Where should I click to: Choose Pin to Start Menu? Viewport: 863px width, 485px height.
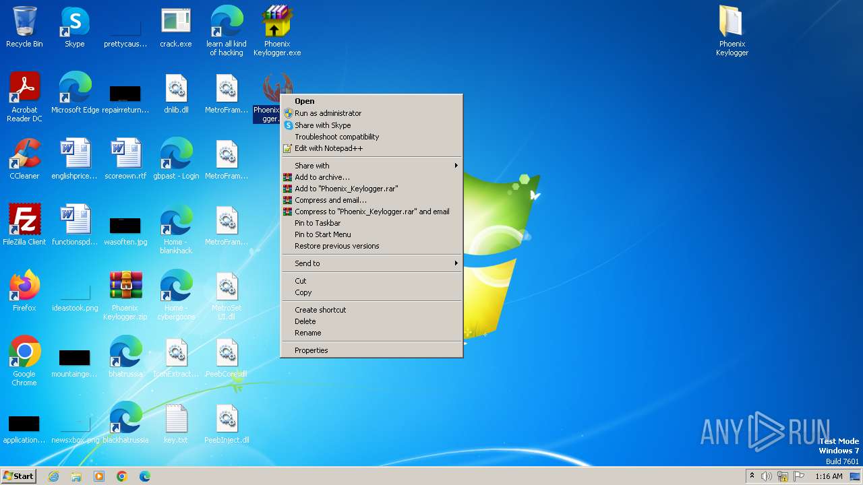tap(371, 234)
